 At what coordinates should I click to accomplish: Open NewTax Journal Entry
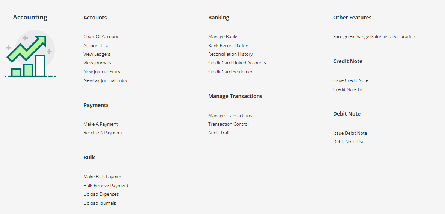tap(105, 80)
